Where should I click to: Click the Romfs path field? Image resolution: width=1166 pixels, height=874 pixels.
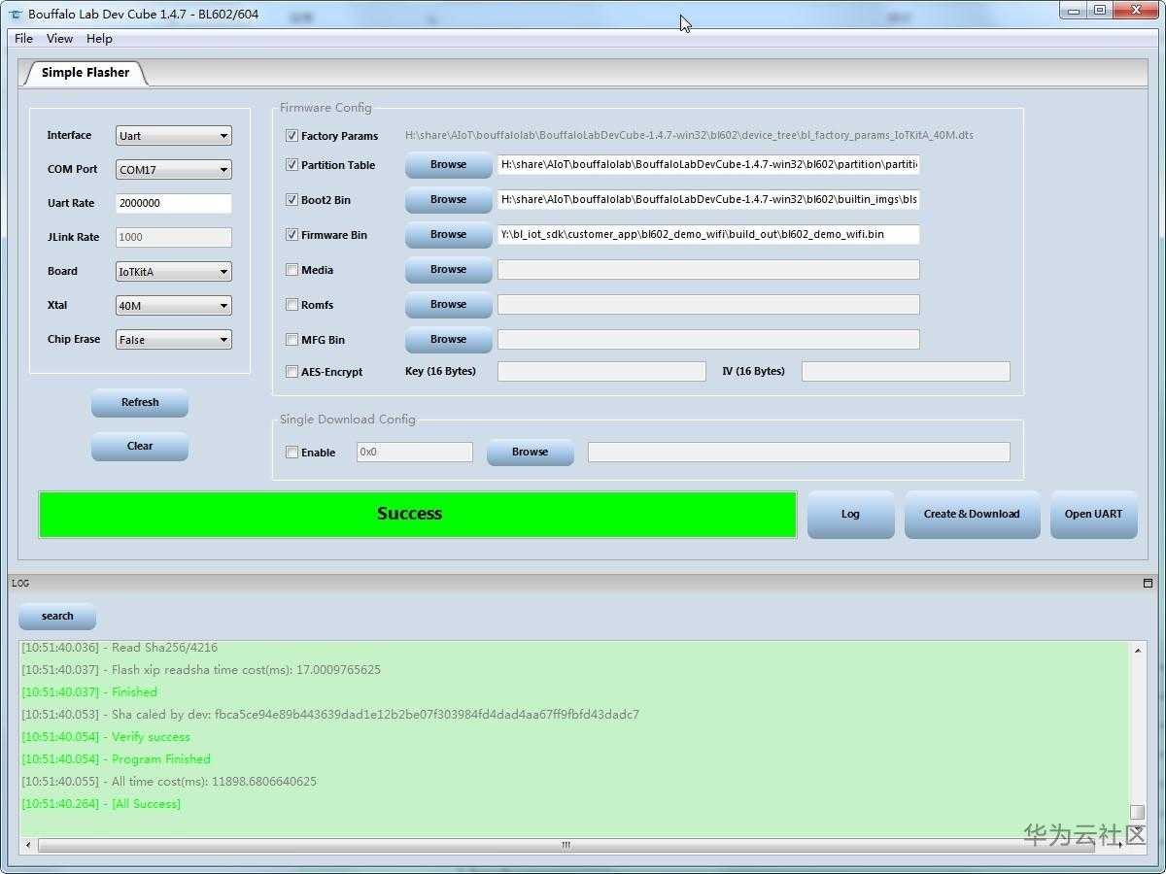(x=708, y=305)
